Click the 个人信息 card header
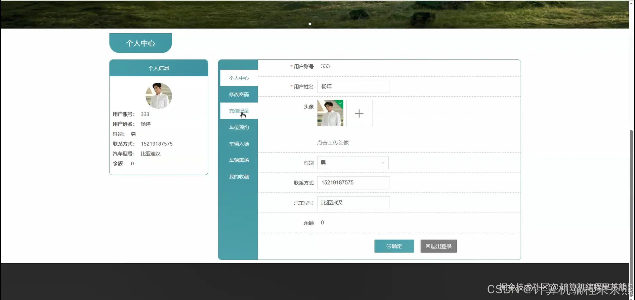Viewport: 635px width, 300px height. (x=159, y=68)
